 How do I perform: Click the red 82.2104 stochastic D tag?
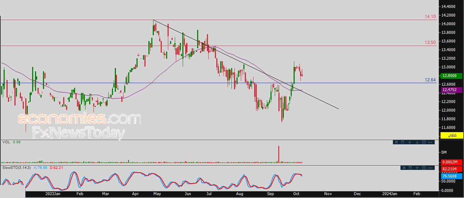(x=452, y=169)
